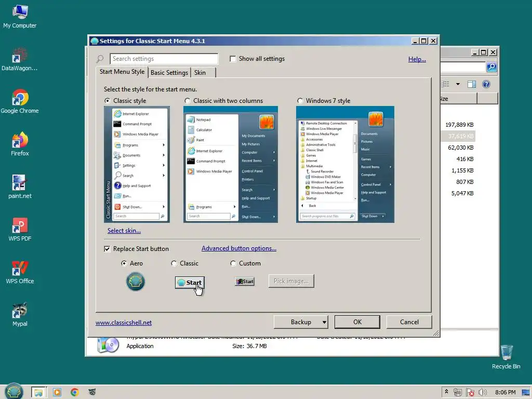Click the 807 KB size entry

[465, 182]
